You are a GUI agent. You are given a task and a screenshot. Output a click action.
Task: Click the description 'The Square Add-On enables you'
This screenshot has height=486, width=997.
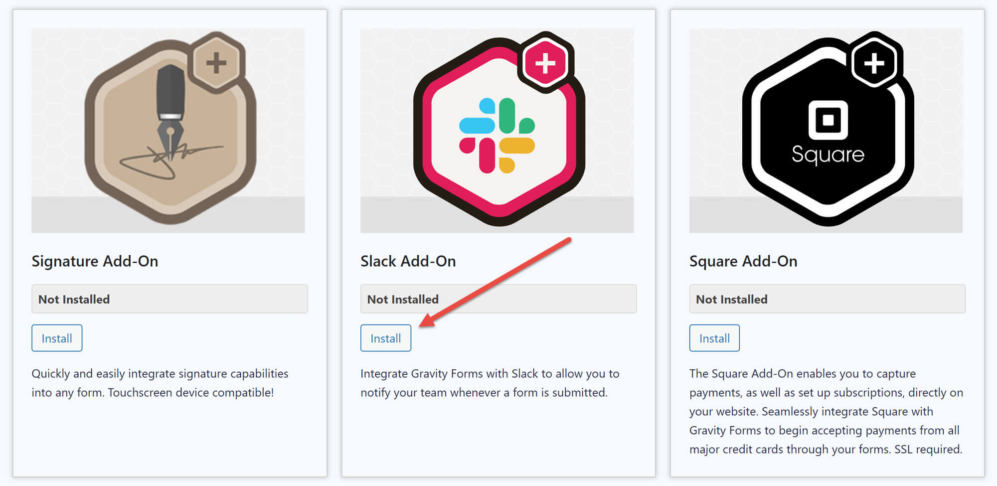click(x=826, y=411)
